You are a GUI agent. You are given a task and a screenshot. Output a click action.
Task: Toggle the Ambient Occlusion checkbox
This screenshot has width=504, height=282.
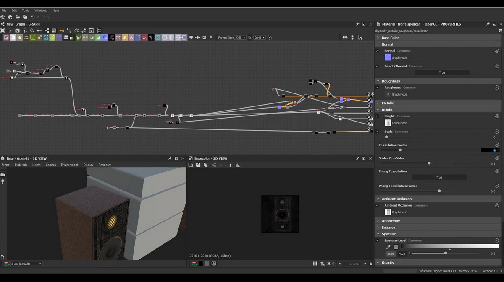377,205
